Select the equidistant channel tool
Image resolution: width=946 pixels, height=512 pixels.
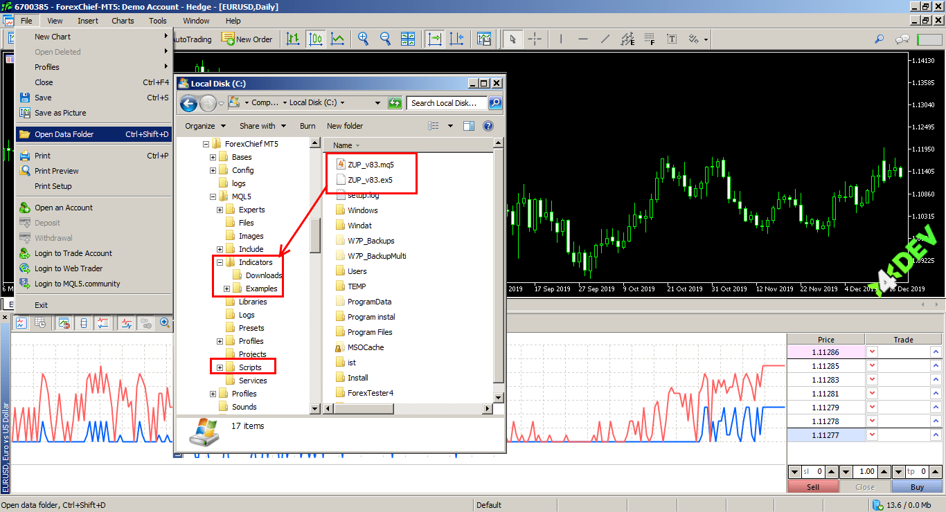[627, 39]
